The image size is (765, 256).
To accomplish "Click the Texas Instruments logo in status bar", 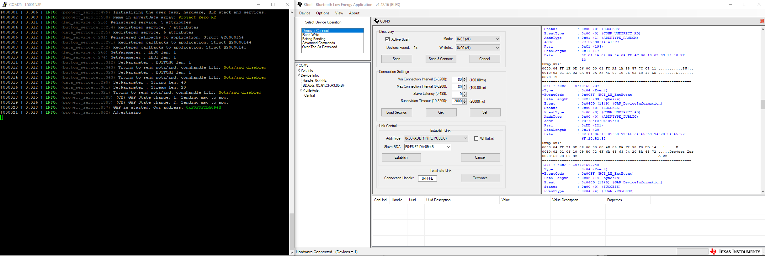I will click(736, 252).
